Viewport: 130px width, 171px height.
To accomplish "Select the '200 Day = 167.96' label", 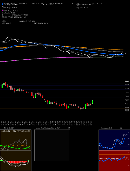I will pos(11,11).
